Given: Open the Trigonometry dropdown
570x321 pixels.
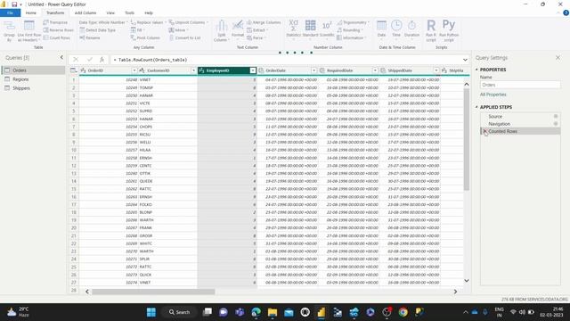Looking at the screenshot, I should click(353, 22).
